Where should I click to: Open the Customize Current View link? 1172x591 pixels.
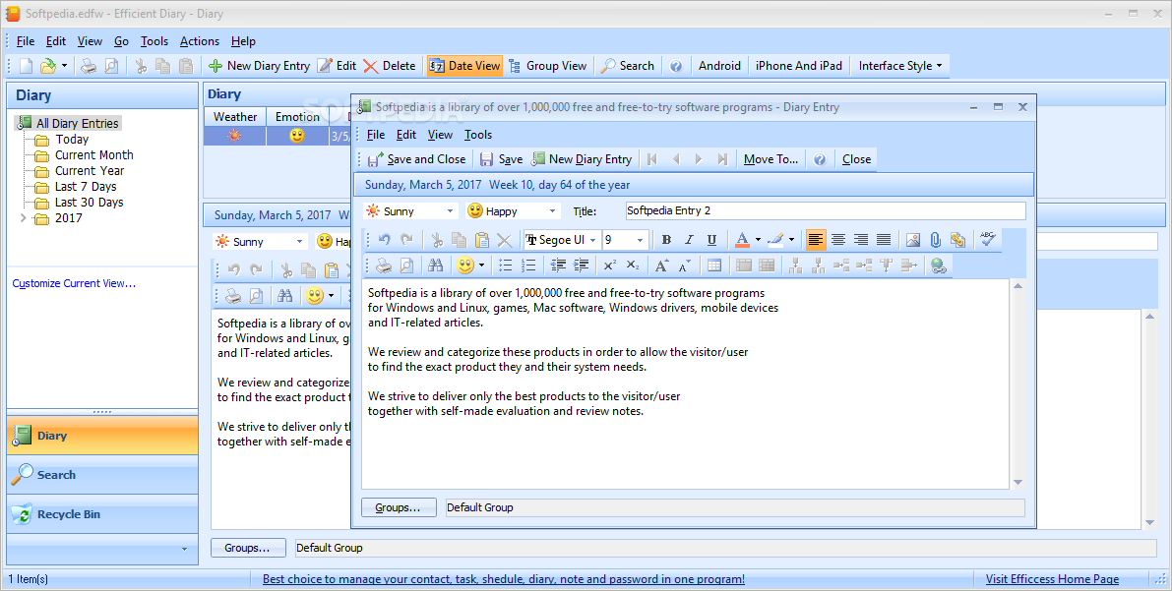click(74, 283)
